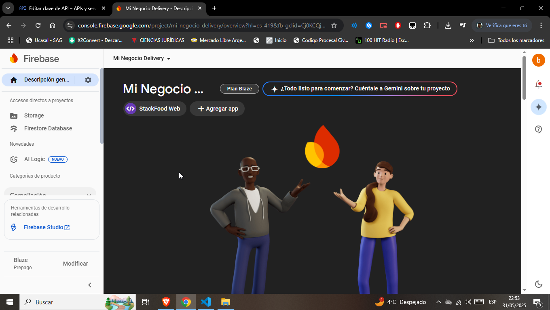
Task: Click the Firebase logo
Action: pyautogui.click(x=35, y=59)
